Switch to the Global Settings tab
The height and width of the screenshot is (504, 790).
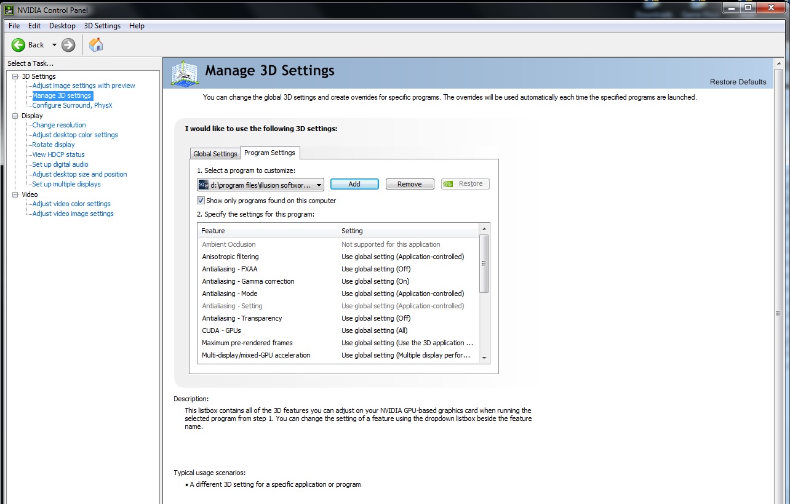pyautogui.click(x=215, y=154)
